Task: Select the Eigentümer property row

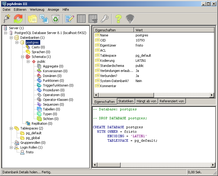Action: [154, 45]
